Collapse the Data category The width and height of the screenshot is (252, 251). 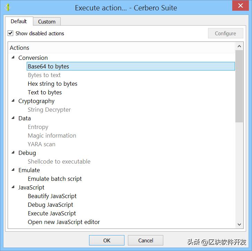(x=13, y=118)
